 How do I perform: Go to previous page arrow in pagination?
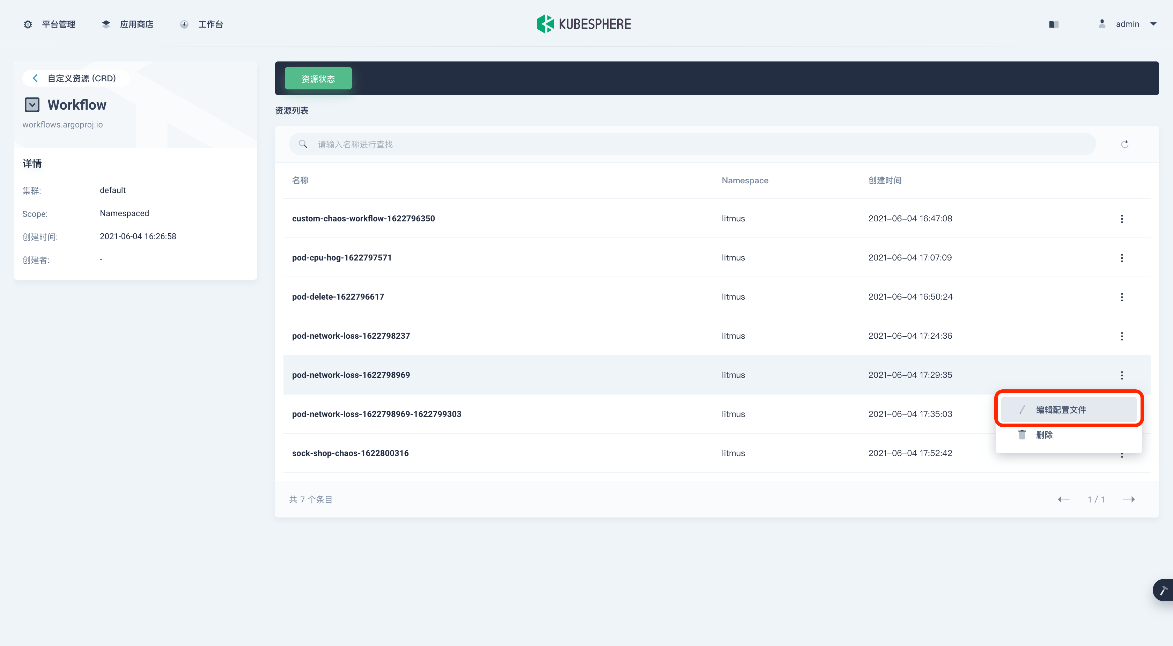point(1063,499)
